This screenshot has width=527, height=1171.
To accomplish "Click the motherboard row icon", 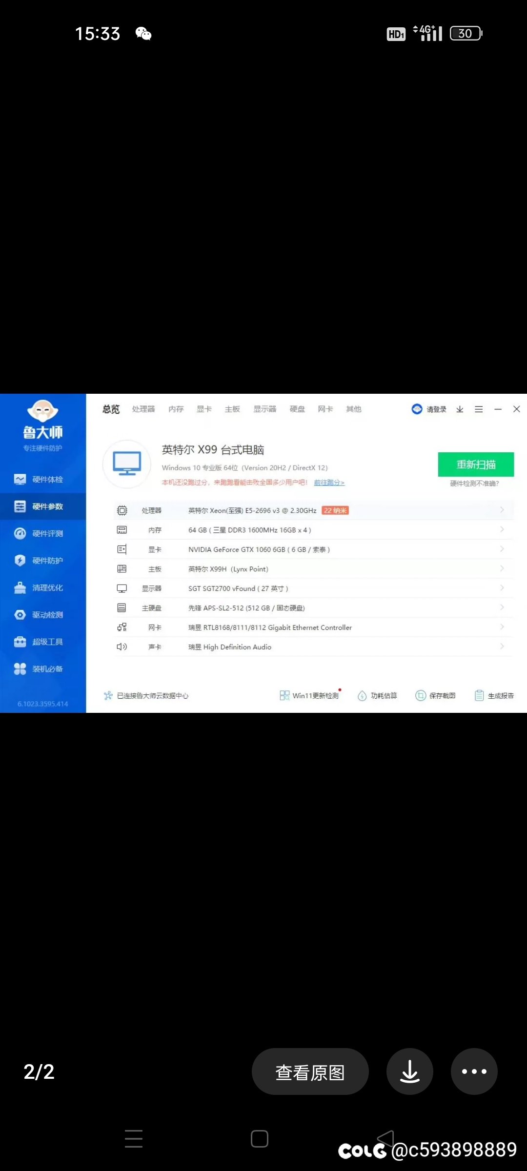I will click(122, 569).
